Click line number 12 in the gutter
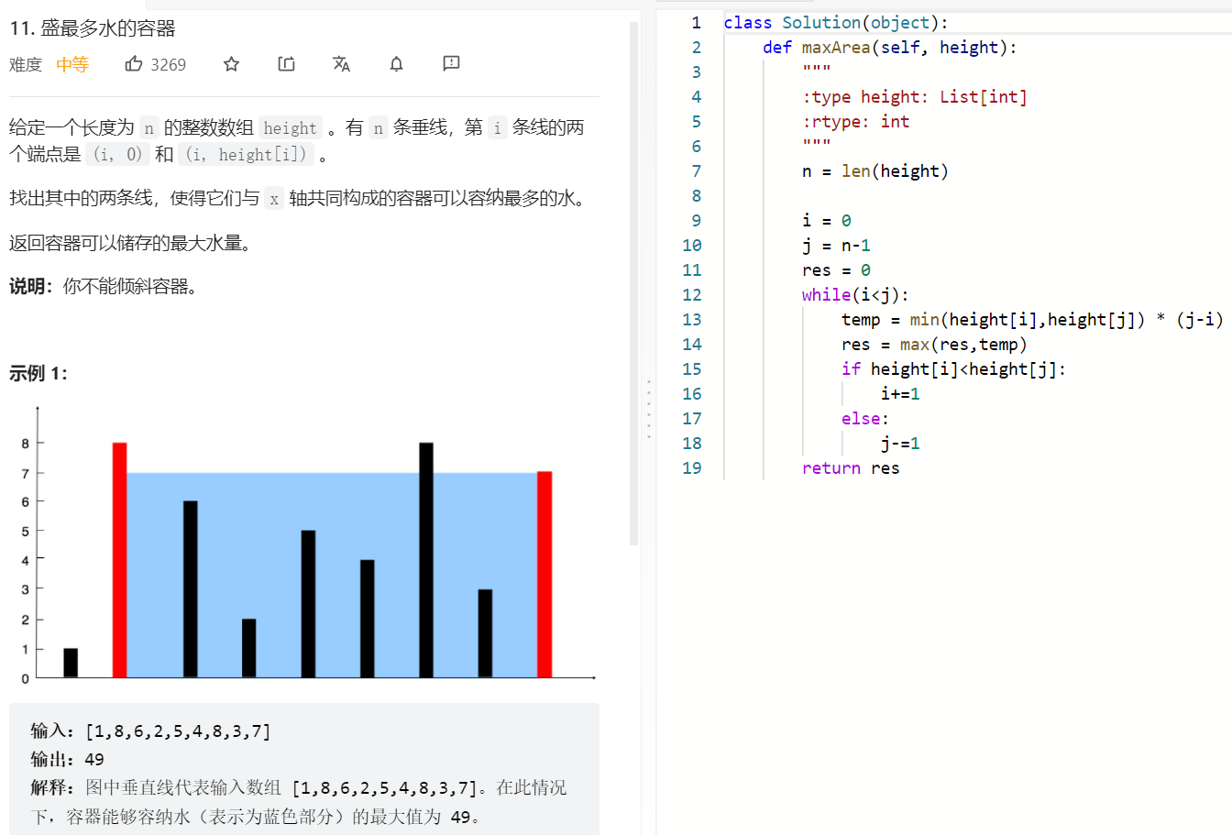This screenshot has height=835, width=1232. [x=692, y=295]
